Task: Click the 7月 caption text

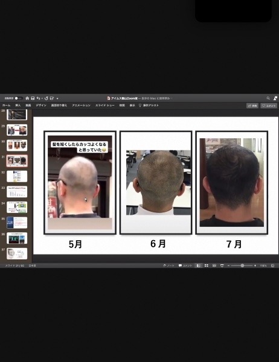Action: coord(234,244)
